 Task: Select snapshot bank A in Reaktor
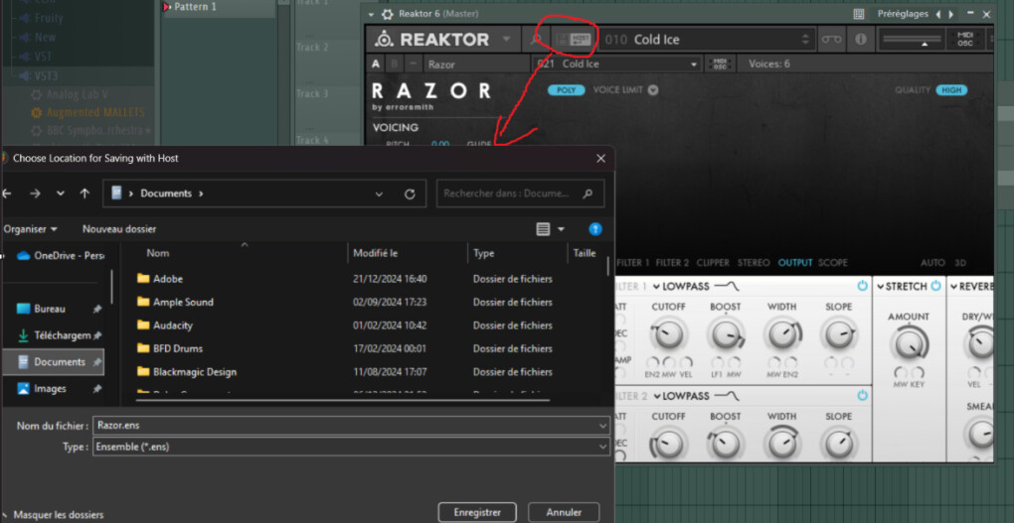pos(376,64)
